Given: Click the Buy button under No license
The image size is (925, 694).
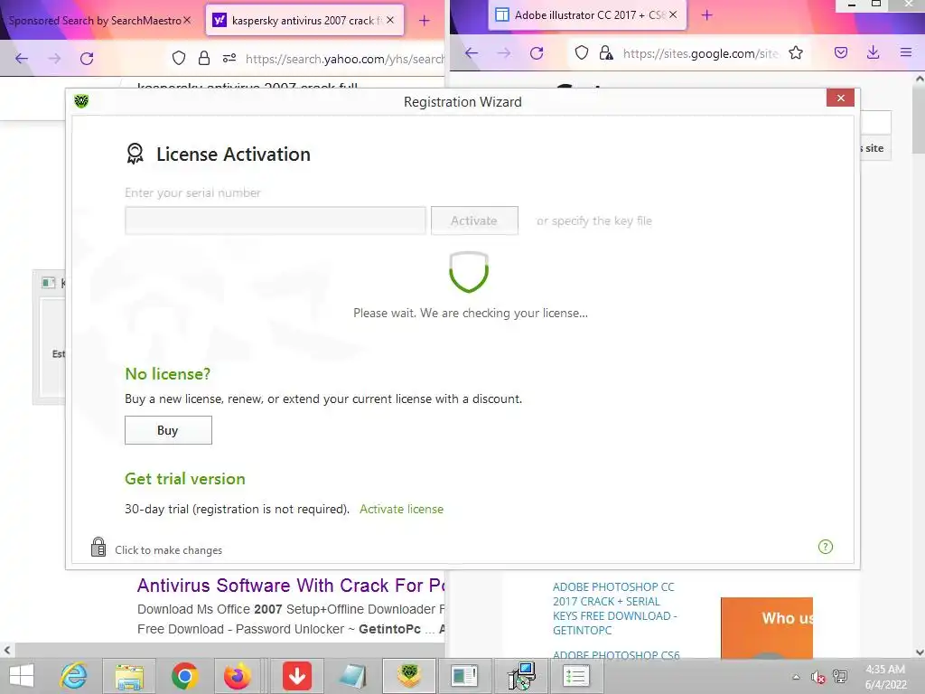Looking at the screenshot, I should point(168,430).
